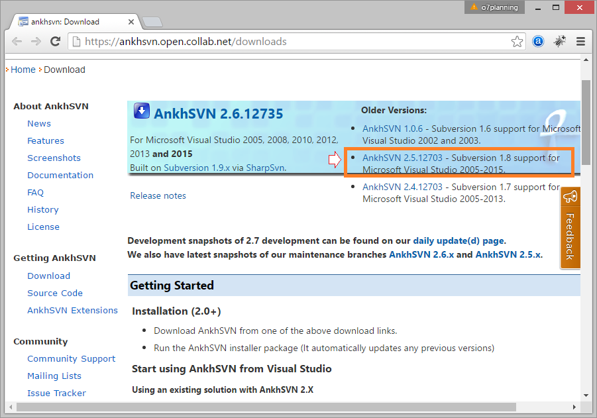Open the AnkhSVN 2.6.12735 download heading link
Image resolution: width=597 pixels, height=418 pixels.
tap(218, 113)
